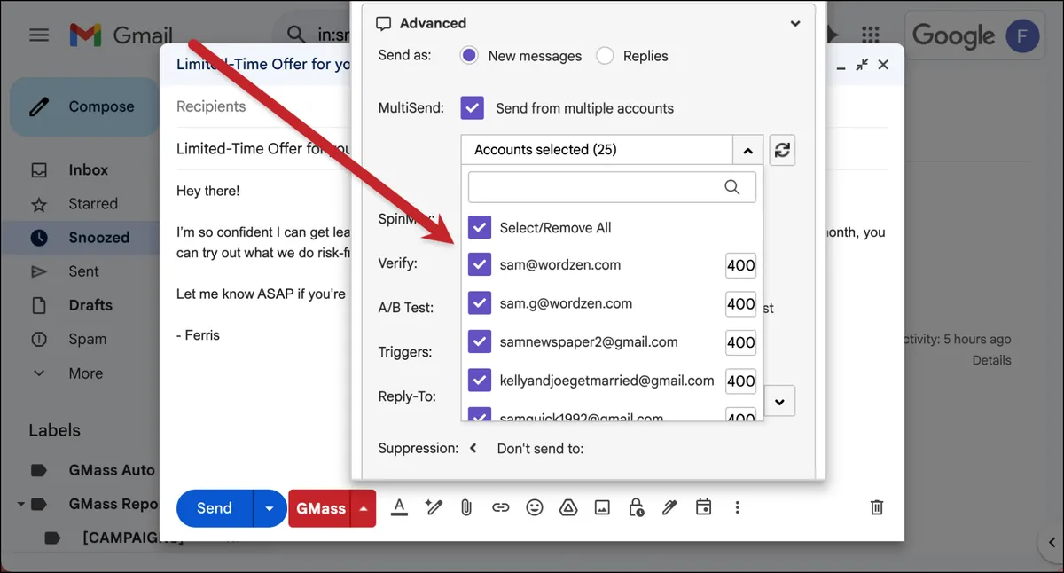Expand the Suppression section arrow
1064x573 pixels.
click(473, 449)
